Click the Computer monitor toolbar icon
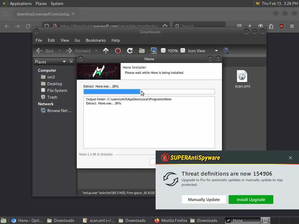 (x=154, y=50)
